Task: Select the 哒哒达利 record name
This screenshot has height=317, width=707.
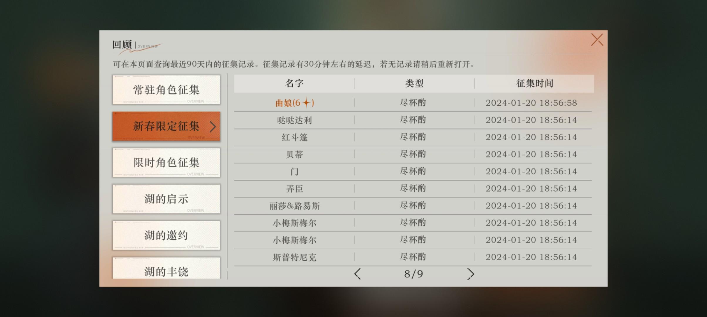Action: click(294, 120)
